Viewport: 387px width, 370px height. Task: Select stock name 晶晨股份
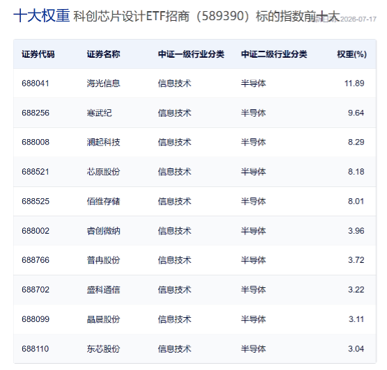[103, 319]
